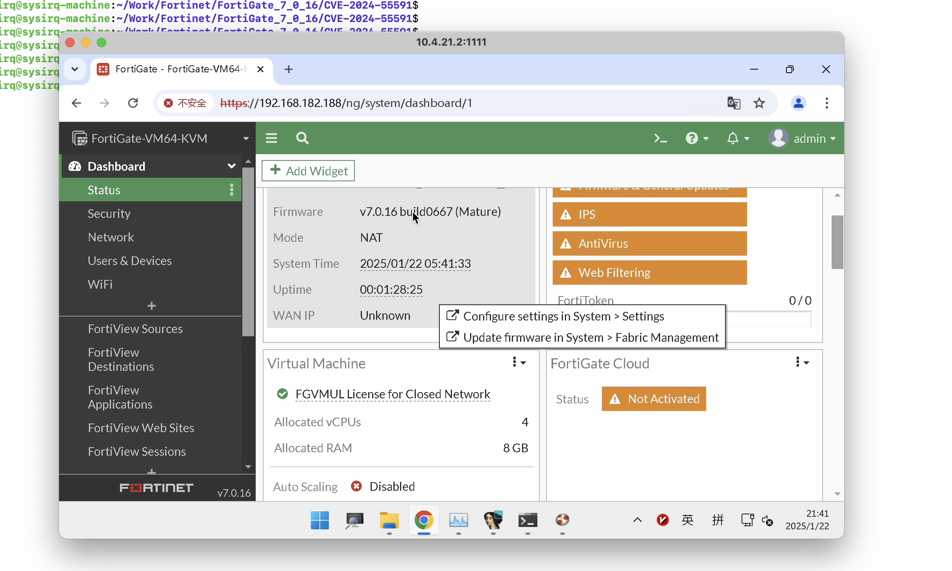
Task: Open FortiView Destinations monitor
Action: (121, 359)
